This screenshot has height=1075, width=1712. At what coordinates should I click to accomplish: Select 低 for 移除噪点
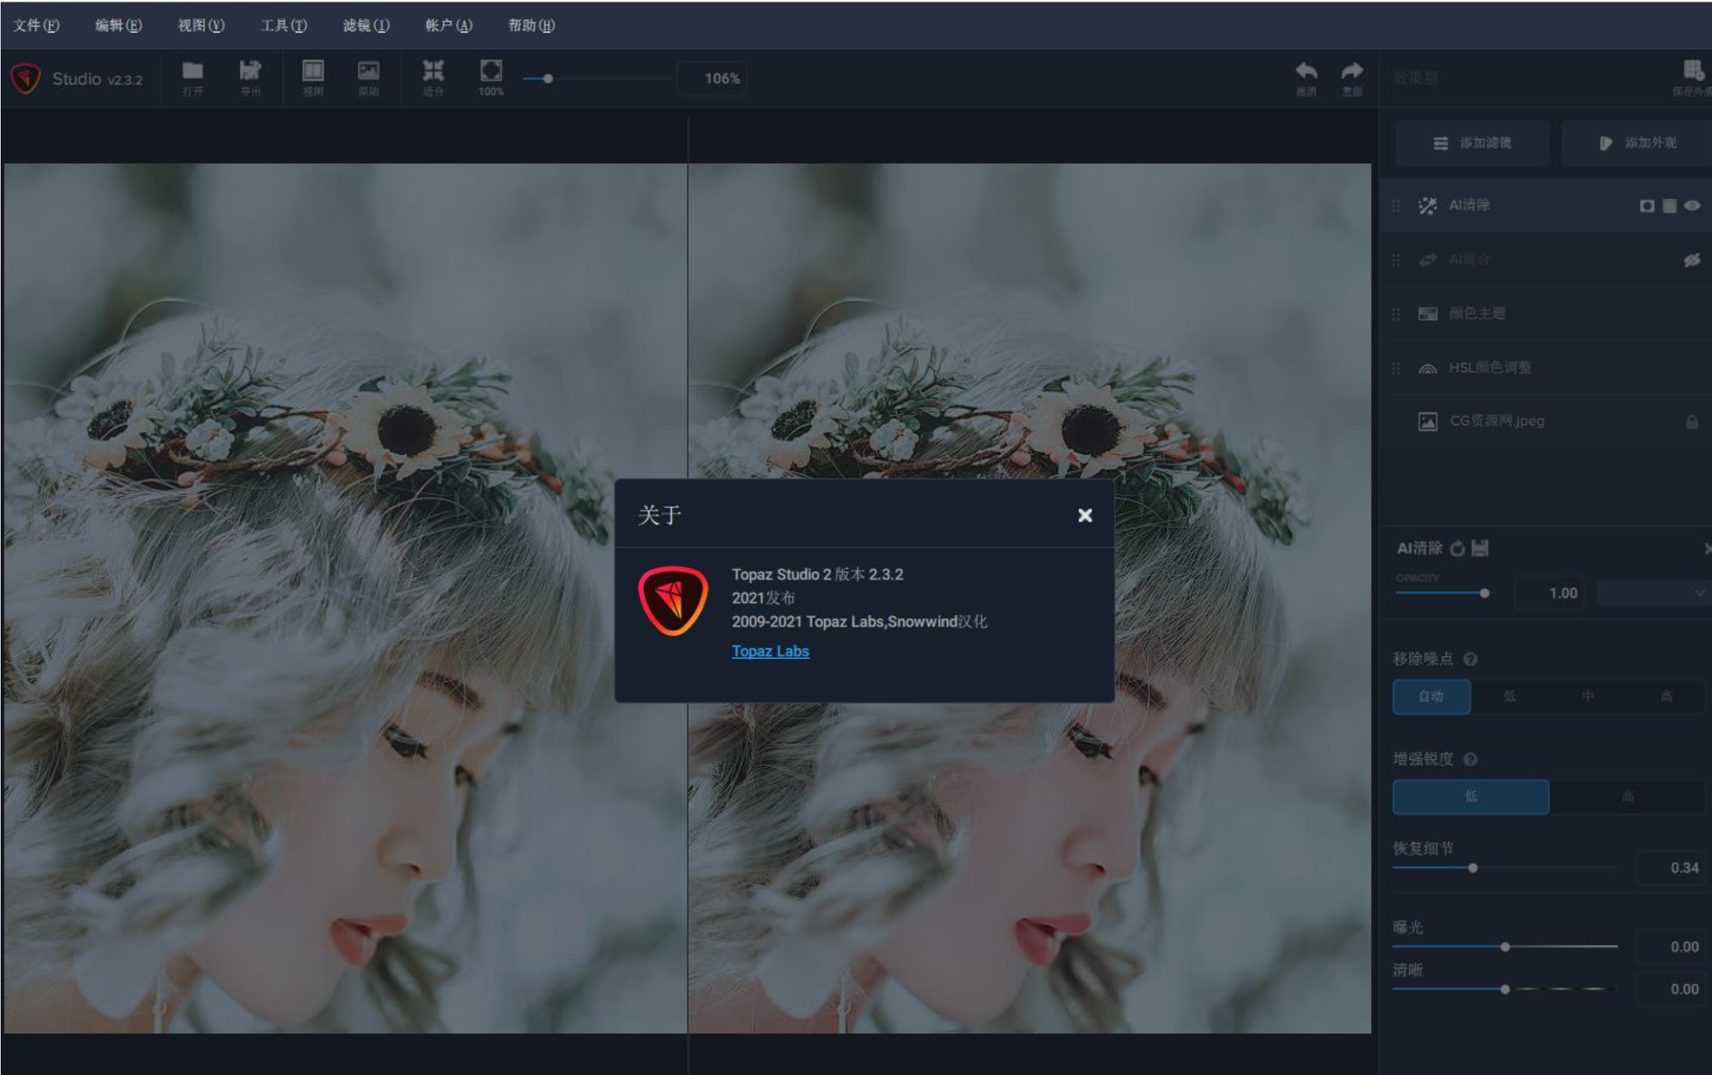pos(1509,697)
